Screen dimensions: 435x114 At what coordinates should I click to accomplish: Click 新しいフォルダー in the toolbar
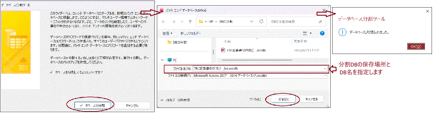(191, 33)
